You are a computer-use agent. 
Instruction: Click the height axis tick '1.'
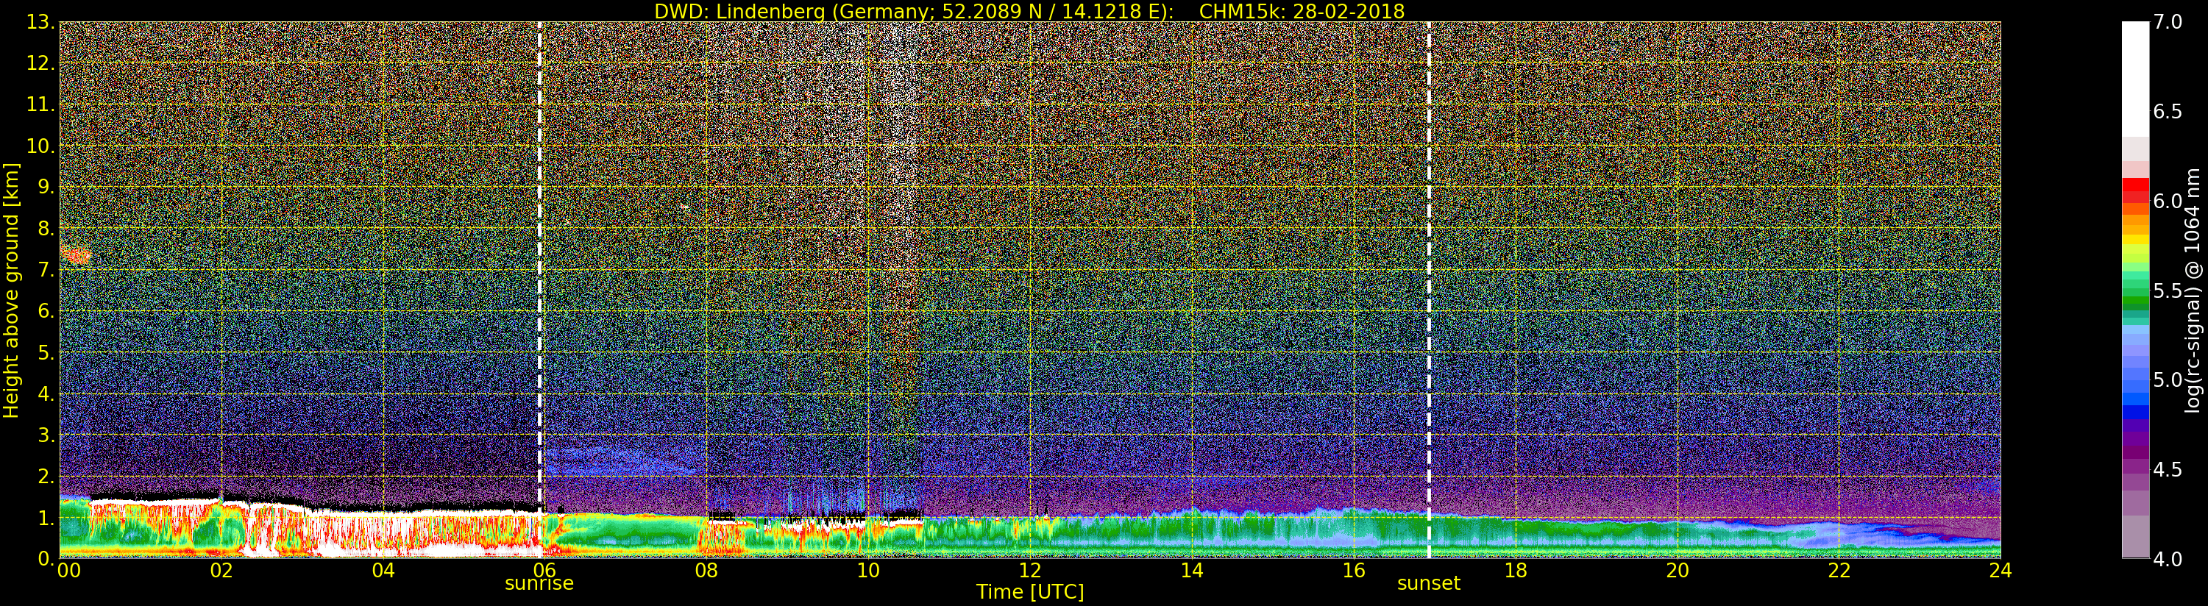[x=46, y=518]
